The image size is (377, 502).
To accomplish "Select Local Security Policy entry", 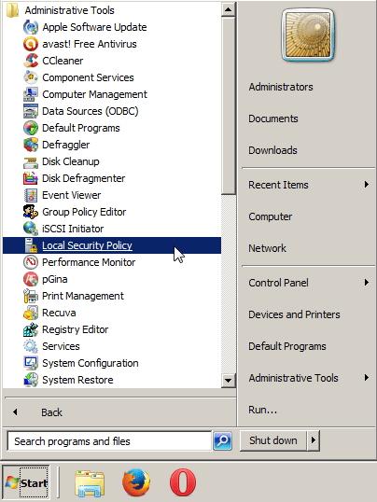I will click(x=112, y=245).
